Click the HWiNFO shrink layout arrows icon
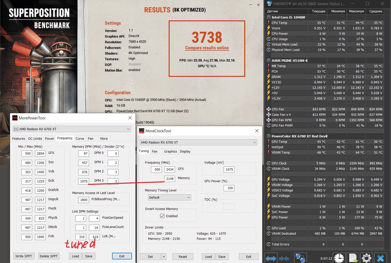391x263 pixels. pyautogui.click(x=284, y=258)
